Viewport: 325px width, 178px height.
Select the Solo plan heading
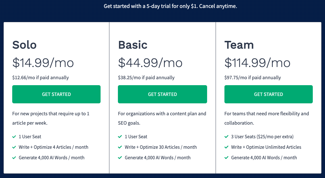pyautogui.click(x=24, y=45)
